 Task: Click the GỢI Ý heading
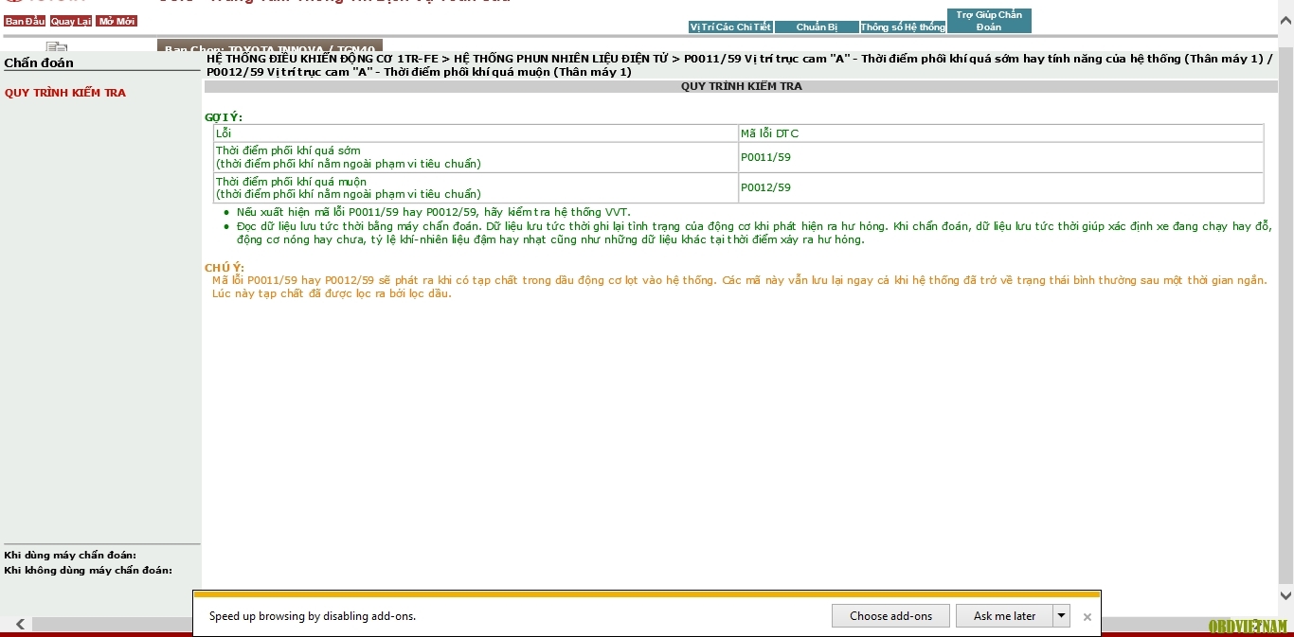[x=224, y=117]
